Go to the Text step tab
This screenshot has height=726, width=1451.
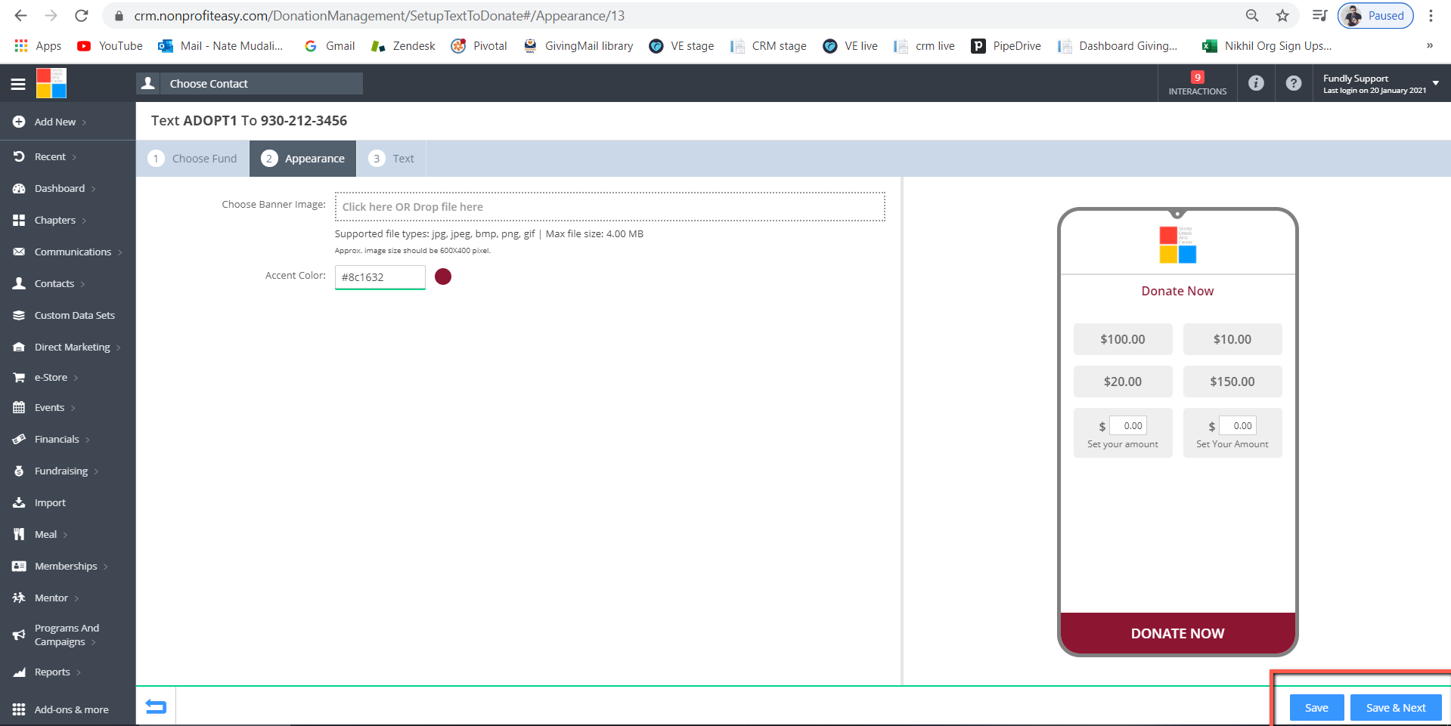pos(392,159)
